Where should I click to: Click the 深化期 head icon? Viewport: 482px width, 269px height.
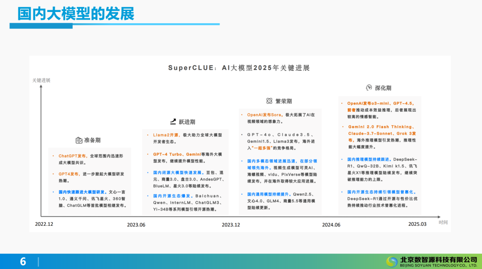(369, 88)
